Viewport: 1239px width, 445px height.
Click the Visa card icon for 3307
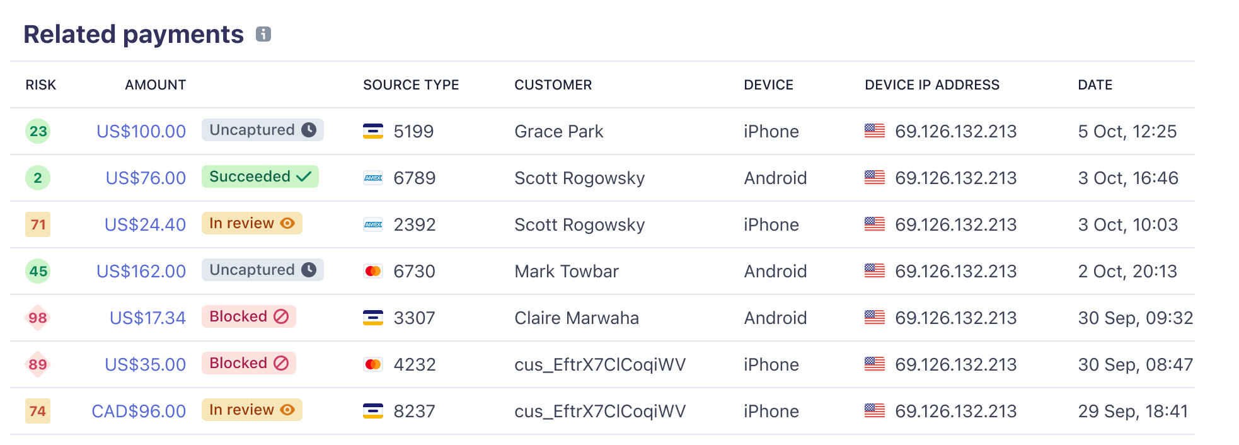(373, 318)
